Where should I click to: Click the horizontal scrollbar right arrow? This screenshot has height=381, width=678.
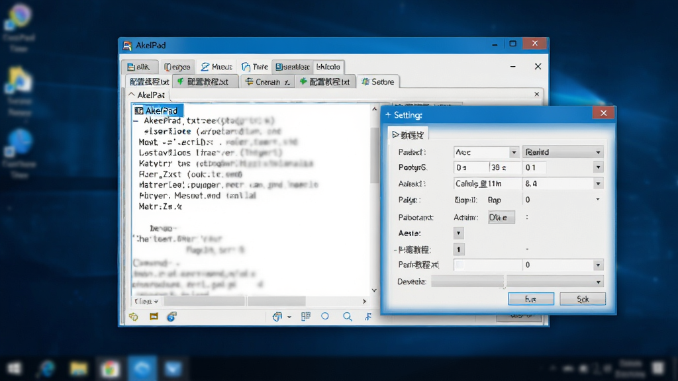(x=365, y=301)
